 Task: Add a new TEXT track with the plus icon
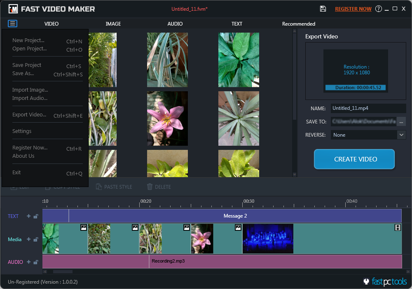pos(28,216)
